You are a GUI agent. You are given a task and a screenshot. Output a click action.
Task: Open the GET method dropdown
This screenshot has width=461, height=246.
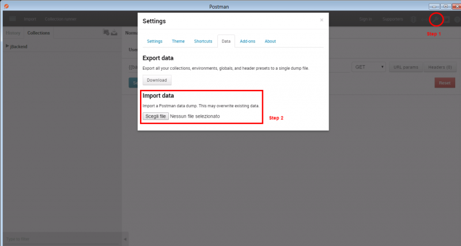pos(369,67)
